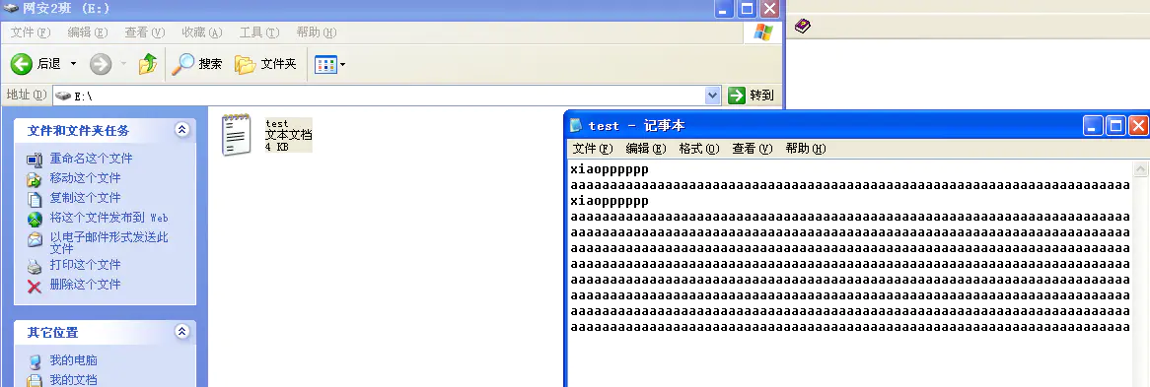
Task: Open Explorer's Edit (编辑) menu
Action: coord(88,32)
